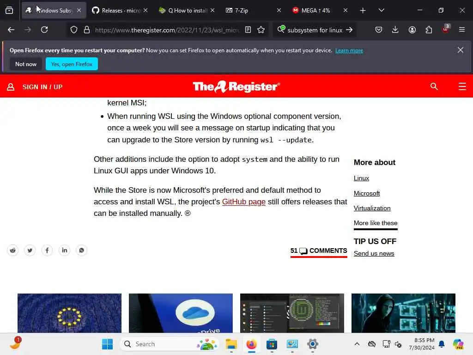473x355 pixels.
Task: Reload the current page
Action: click(44, 30)
